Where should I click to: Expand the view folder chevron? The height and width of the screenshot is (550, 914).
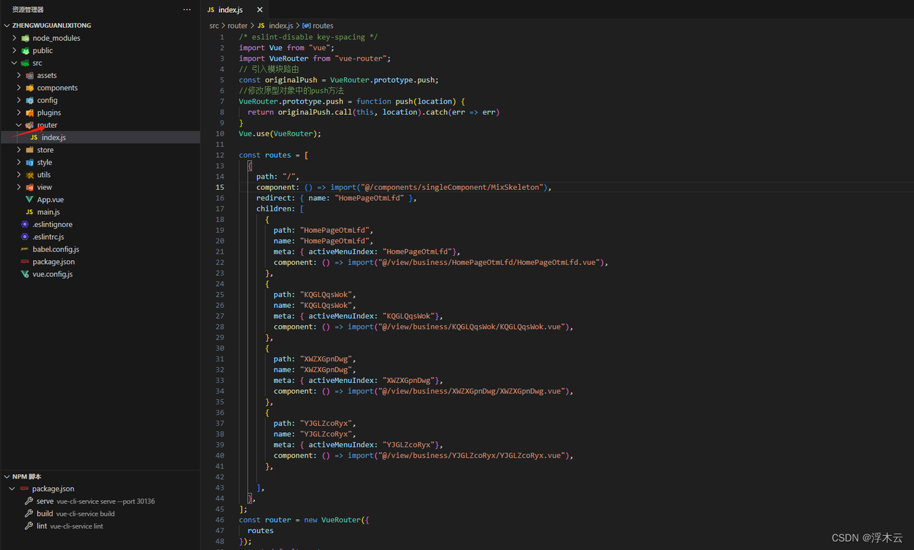(x=19, y=187)
